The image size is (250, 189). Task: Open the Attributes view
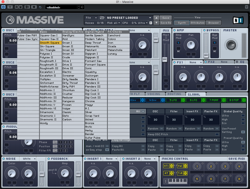click(198, 23)
